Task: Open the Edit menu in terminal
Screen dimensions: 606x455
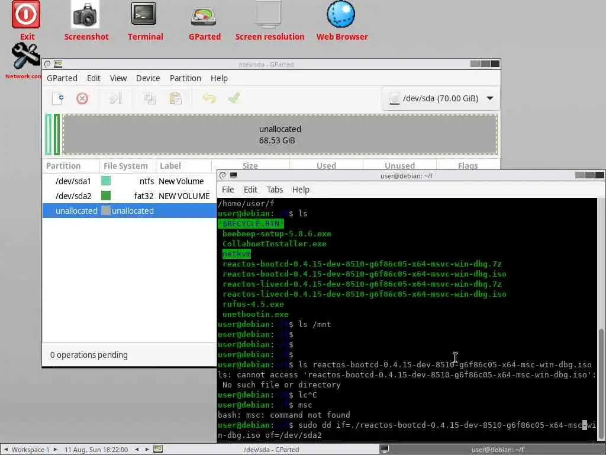Action: [250, 190]
